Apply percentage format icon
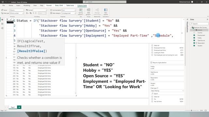 (31, 13)
